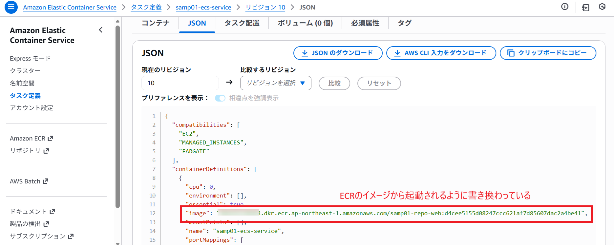The height and width of the screenshot is (245, 614).
Task: Click the "samp01-ecs-service" name value
Action: (247, 231)
